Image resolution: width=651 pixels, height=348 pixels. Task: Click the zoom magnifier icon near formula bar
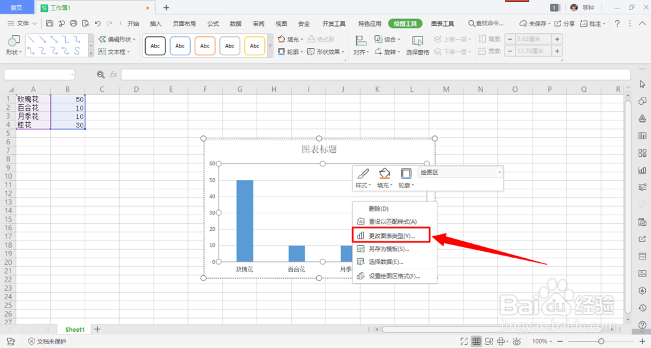pyautogui.click(x=100, y=74)
